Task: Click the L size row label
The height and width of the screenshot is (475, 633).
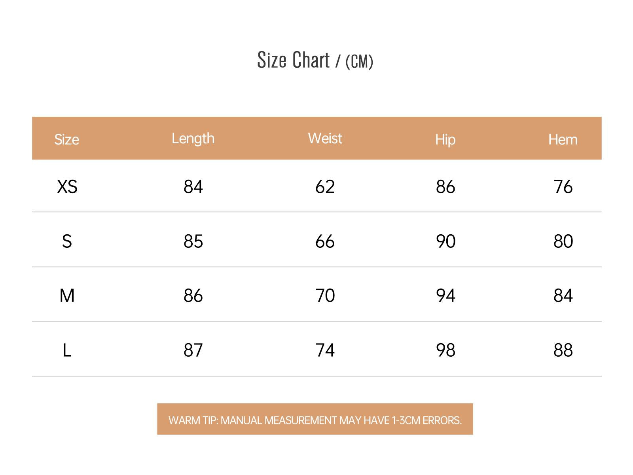Action: click(x=67, y=350)
